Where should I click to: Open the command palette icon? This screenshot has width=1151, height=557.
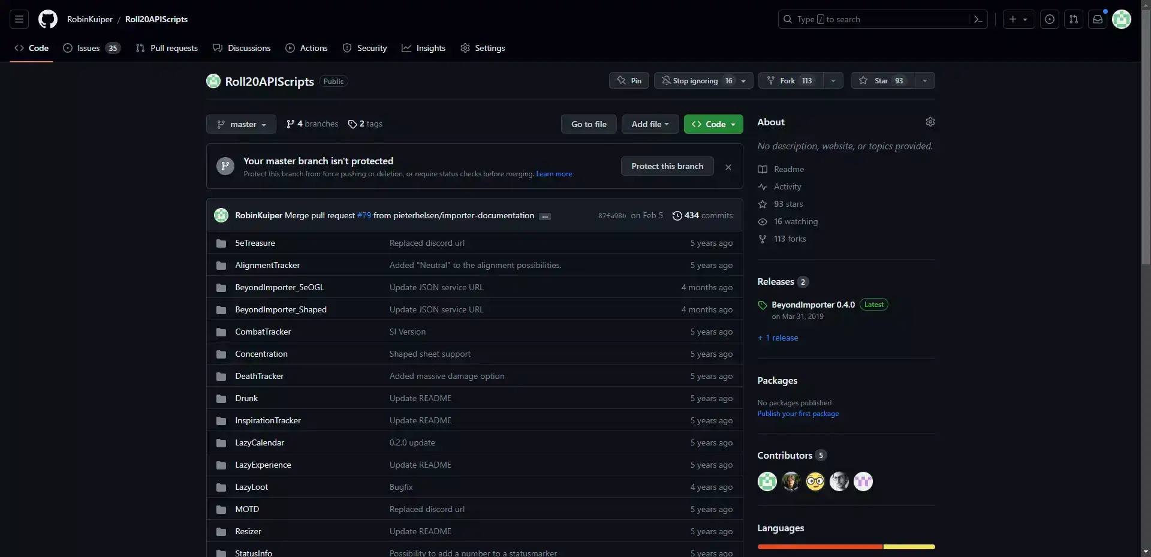pyautogui.click(x=978, y=19)
